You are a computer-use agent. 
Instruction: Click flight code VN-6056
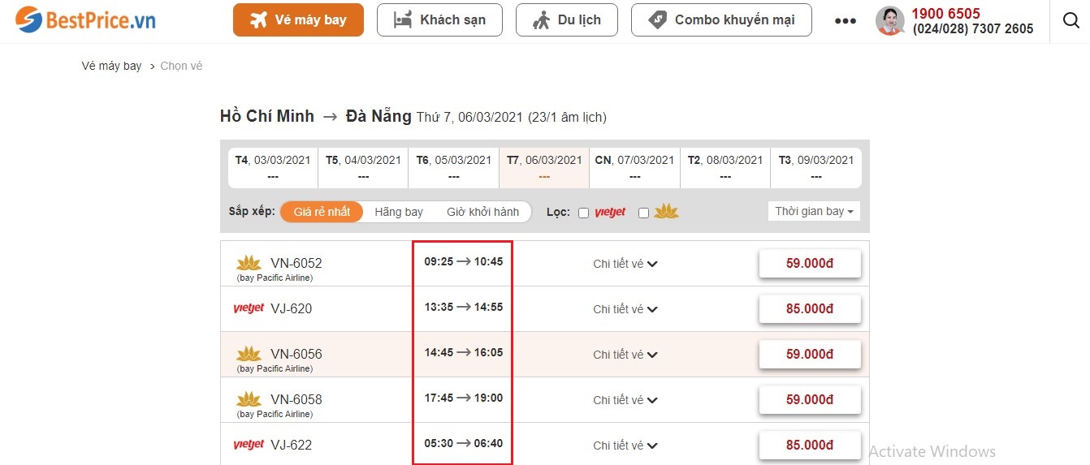[296, 354]
